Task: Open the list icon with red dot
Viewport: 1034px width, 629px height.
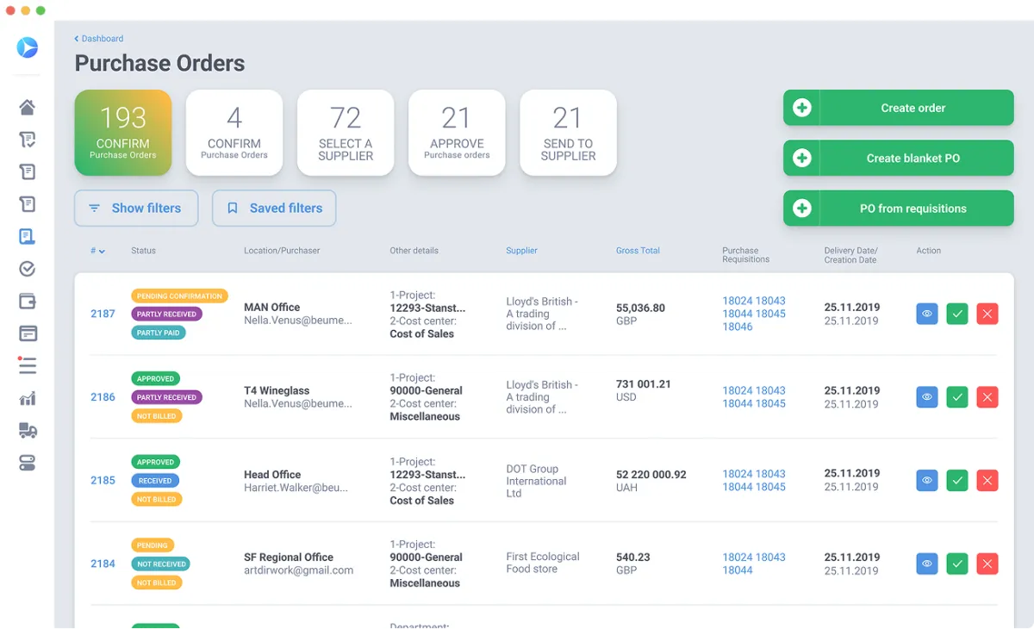Action: coord(28,365)
